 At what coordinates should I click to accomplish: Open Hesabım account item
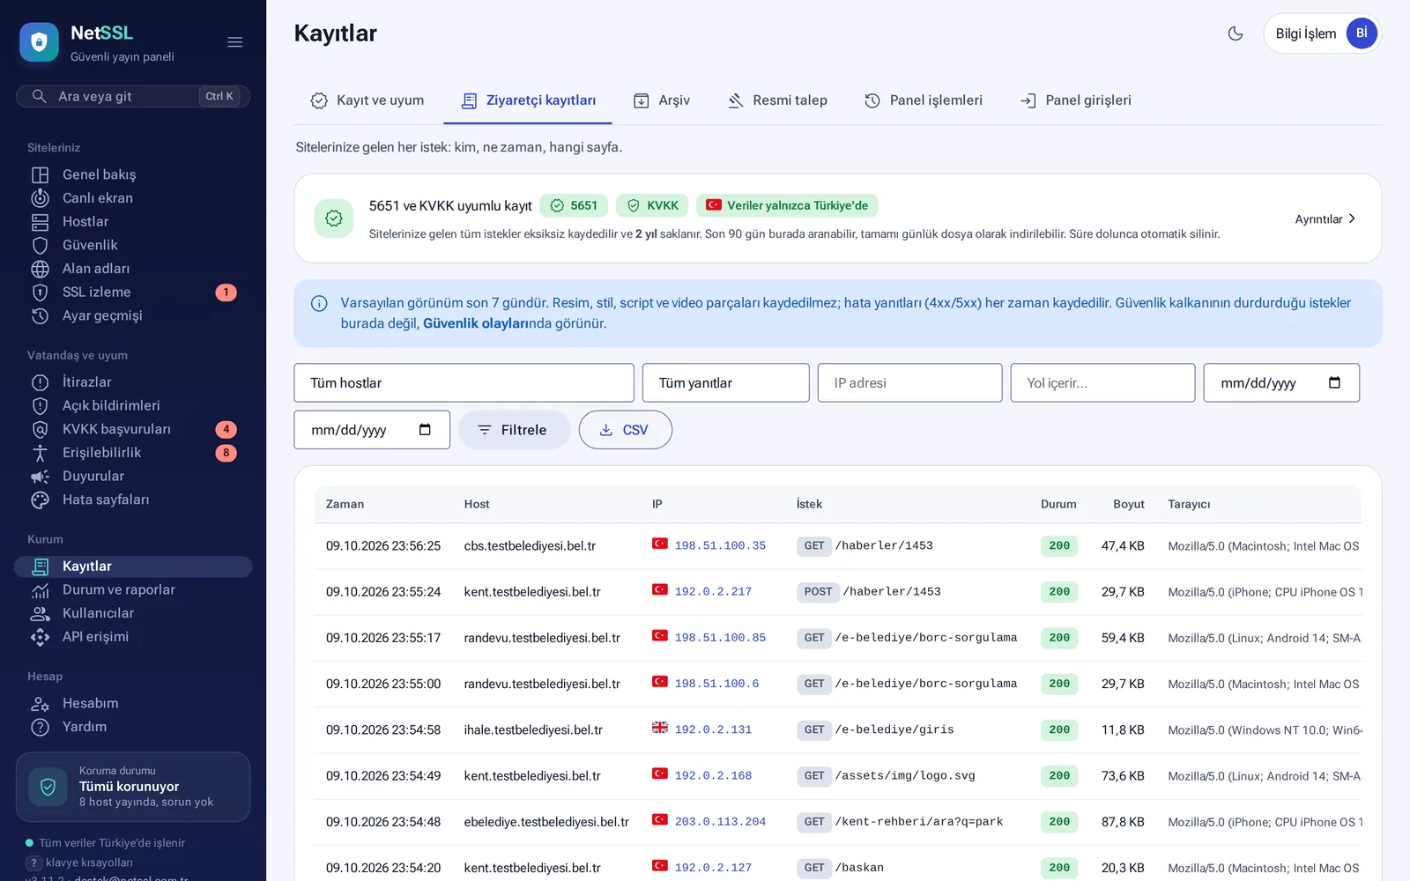[x=133, y=703]
